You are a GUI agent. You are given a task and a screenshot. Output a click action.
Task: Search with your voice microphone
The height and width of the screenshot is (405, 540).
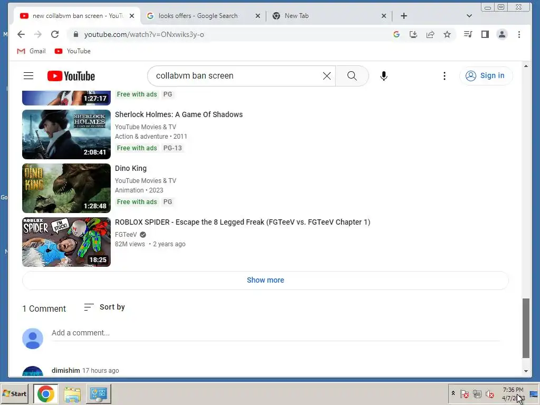coord(384,76)
